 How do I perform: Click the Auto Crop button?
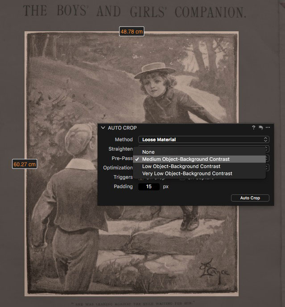[x=250, y=198]
